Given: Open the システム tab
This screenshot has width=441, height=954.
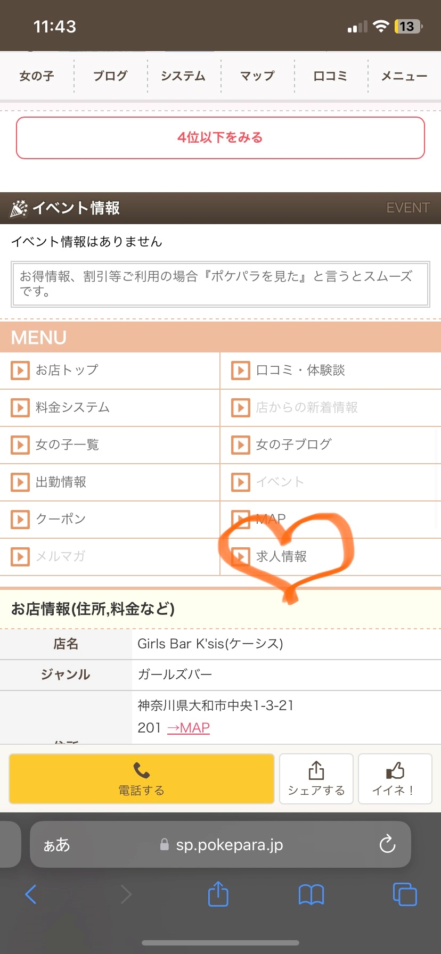Looking at the screenshot, I should pyautogui.click(x=183, y=76).
